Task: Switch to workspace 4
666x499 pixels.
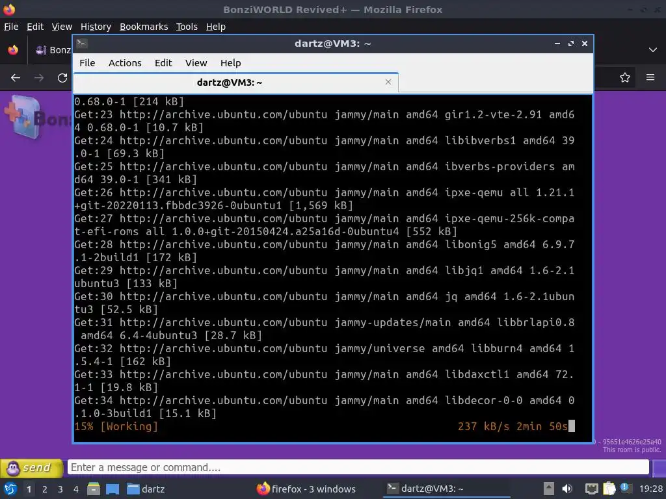Action: [x=76, y=489]
